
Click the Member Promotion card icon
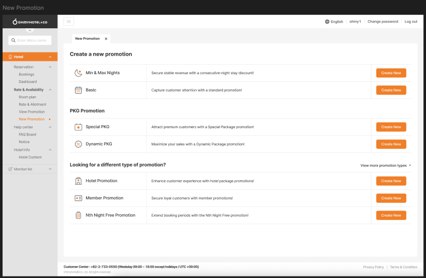pos(78,198)
